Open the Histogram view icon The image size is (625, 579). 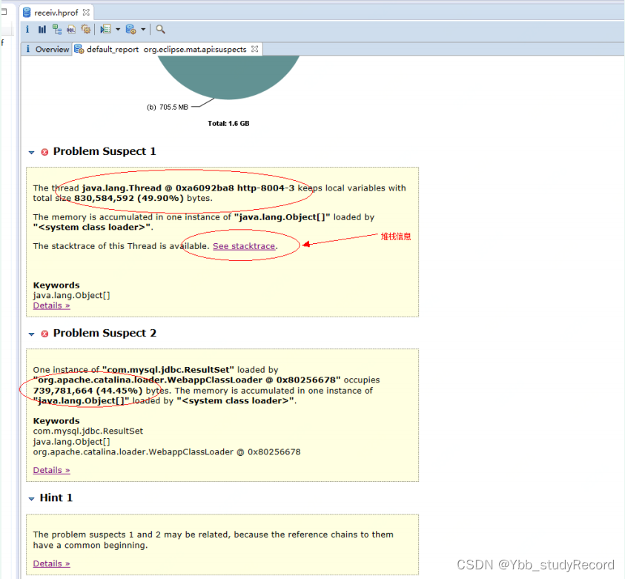(42, 29)
